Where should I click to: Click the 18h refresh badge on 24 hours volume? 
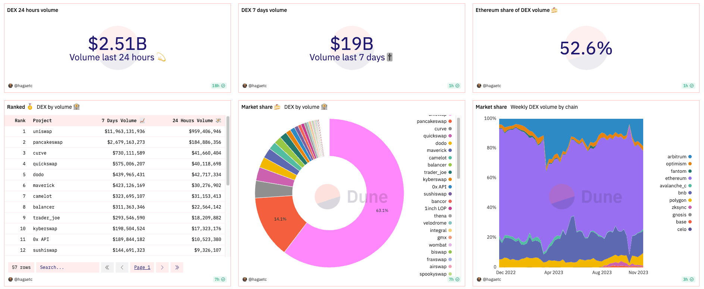pos(219,86)
